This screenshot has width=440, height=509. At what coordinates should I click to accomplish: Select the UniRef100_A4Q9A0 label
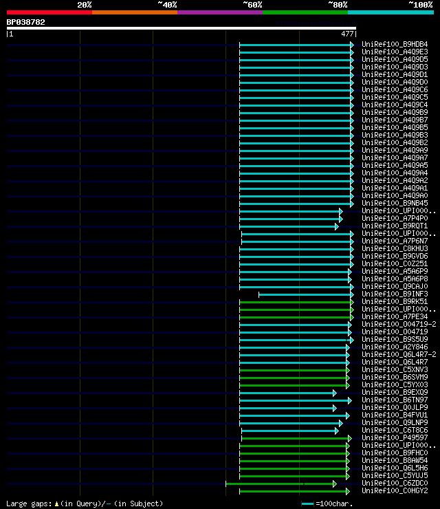coord(395,196)
